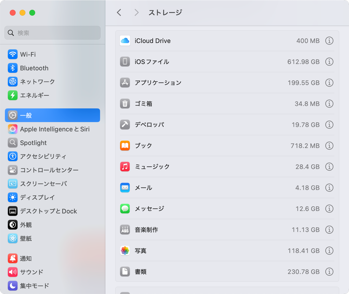Open エネルギー settings

[52, 95]
